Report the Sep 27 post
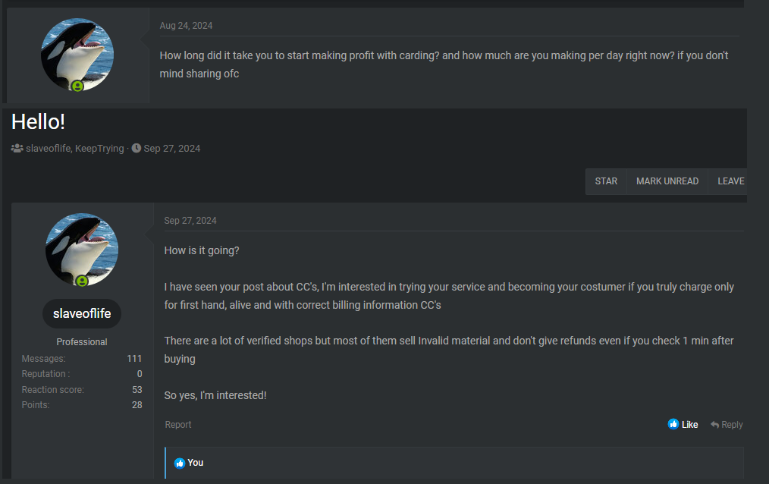 tap(178, 425)
